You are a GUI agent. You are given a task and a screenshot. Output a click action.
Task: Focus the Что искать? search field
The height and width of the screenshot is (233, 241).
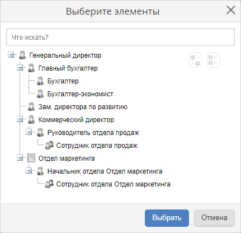pos(120,37)
